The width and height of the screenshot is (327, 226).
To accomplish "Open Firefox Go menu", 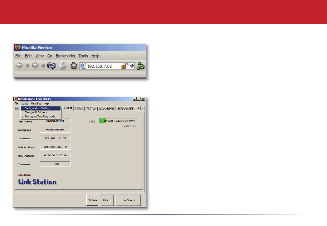I will (50, 56).
